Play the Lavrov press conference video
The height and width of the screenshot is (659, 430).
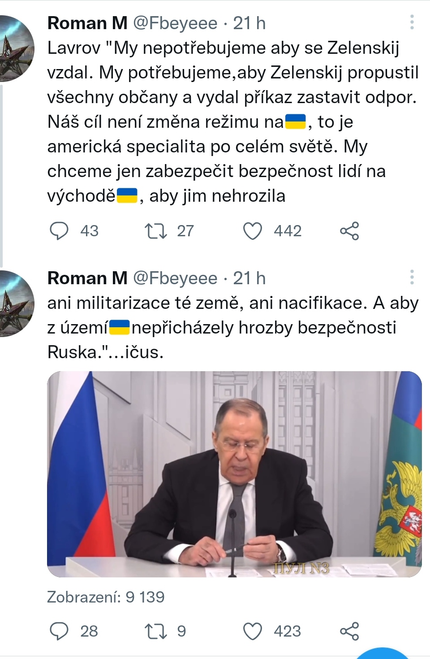pyautogui.click(x=234, y=474)
